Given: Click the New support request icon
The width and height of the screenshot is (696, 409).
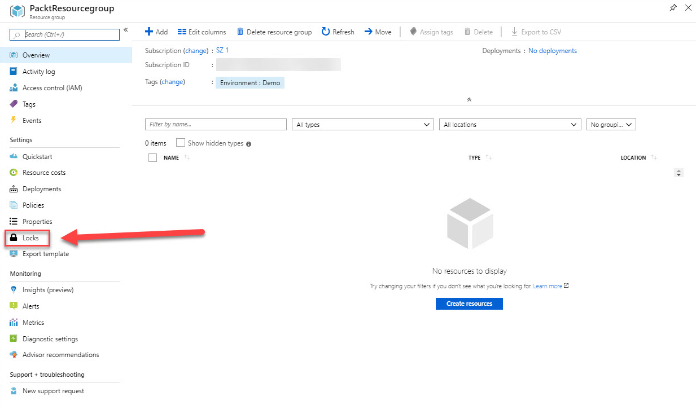Looking at the screenshot, I should (x=14, y=391).
